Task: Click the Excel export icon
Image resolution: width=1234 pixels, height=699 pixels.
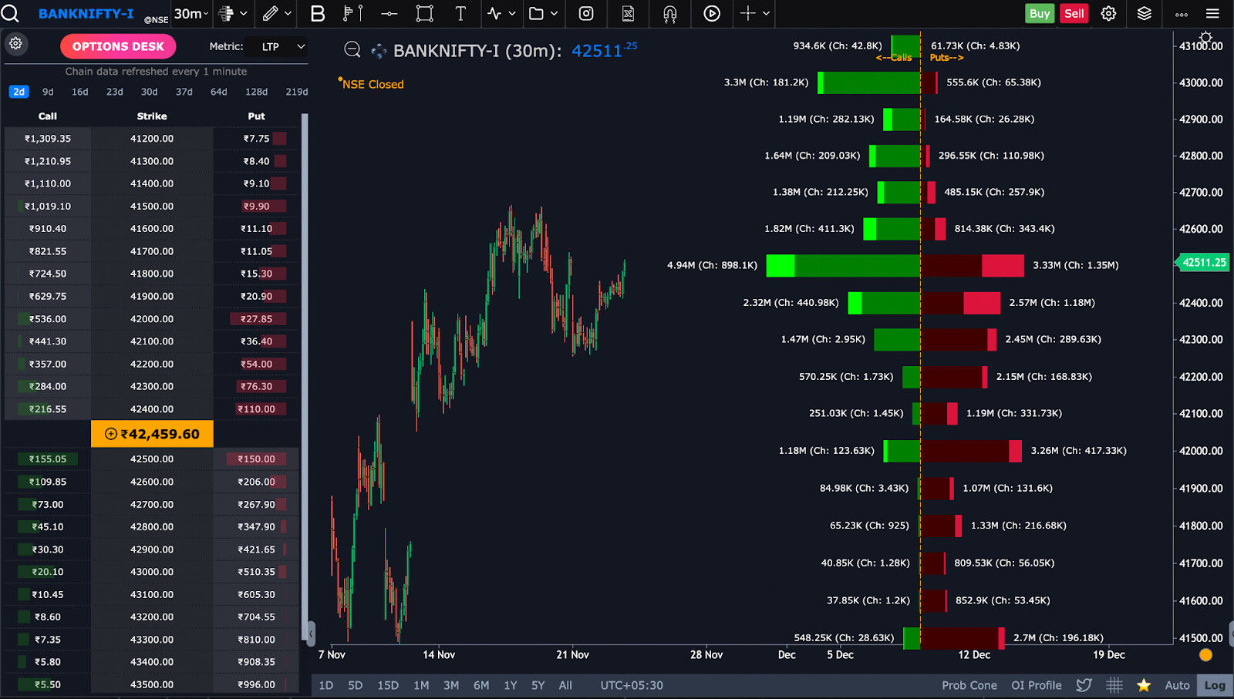Action: point(628,13)
